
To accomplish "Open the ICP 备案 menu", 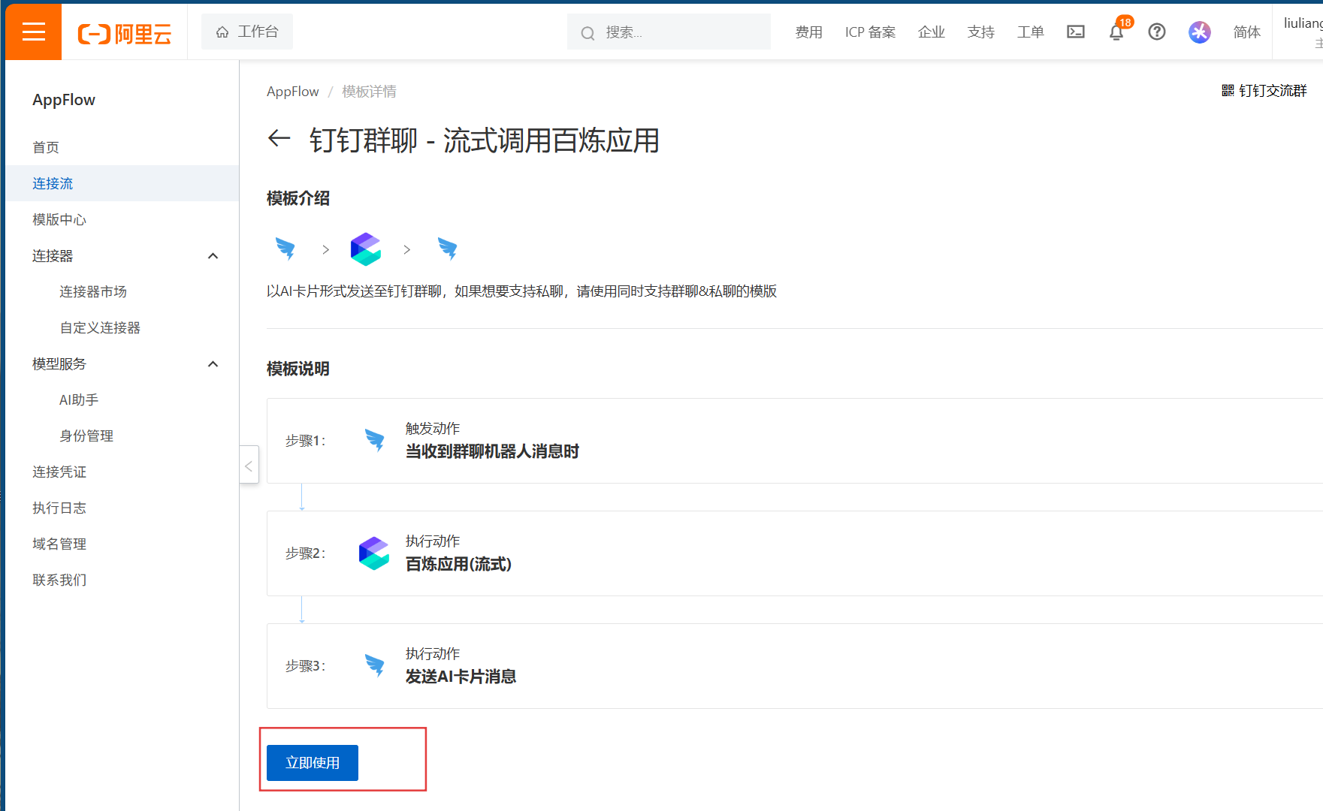I will click(870, 32).
